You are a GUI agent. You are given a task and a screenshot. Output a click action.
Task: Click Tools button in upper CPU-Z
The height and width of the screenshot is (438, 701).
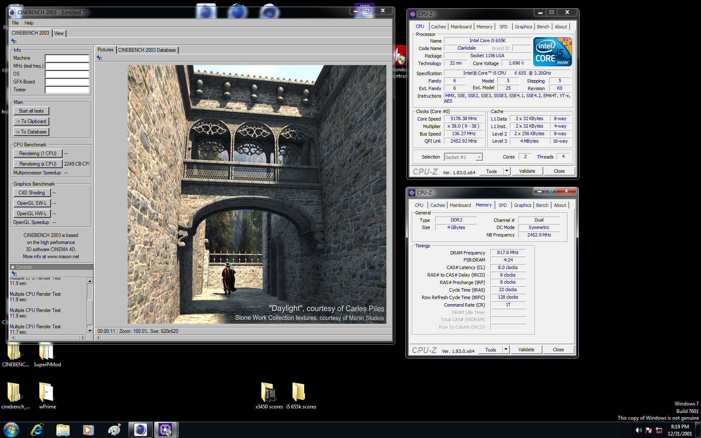pos(492,171)
